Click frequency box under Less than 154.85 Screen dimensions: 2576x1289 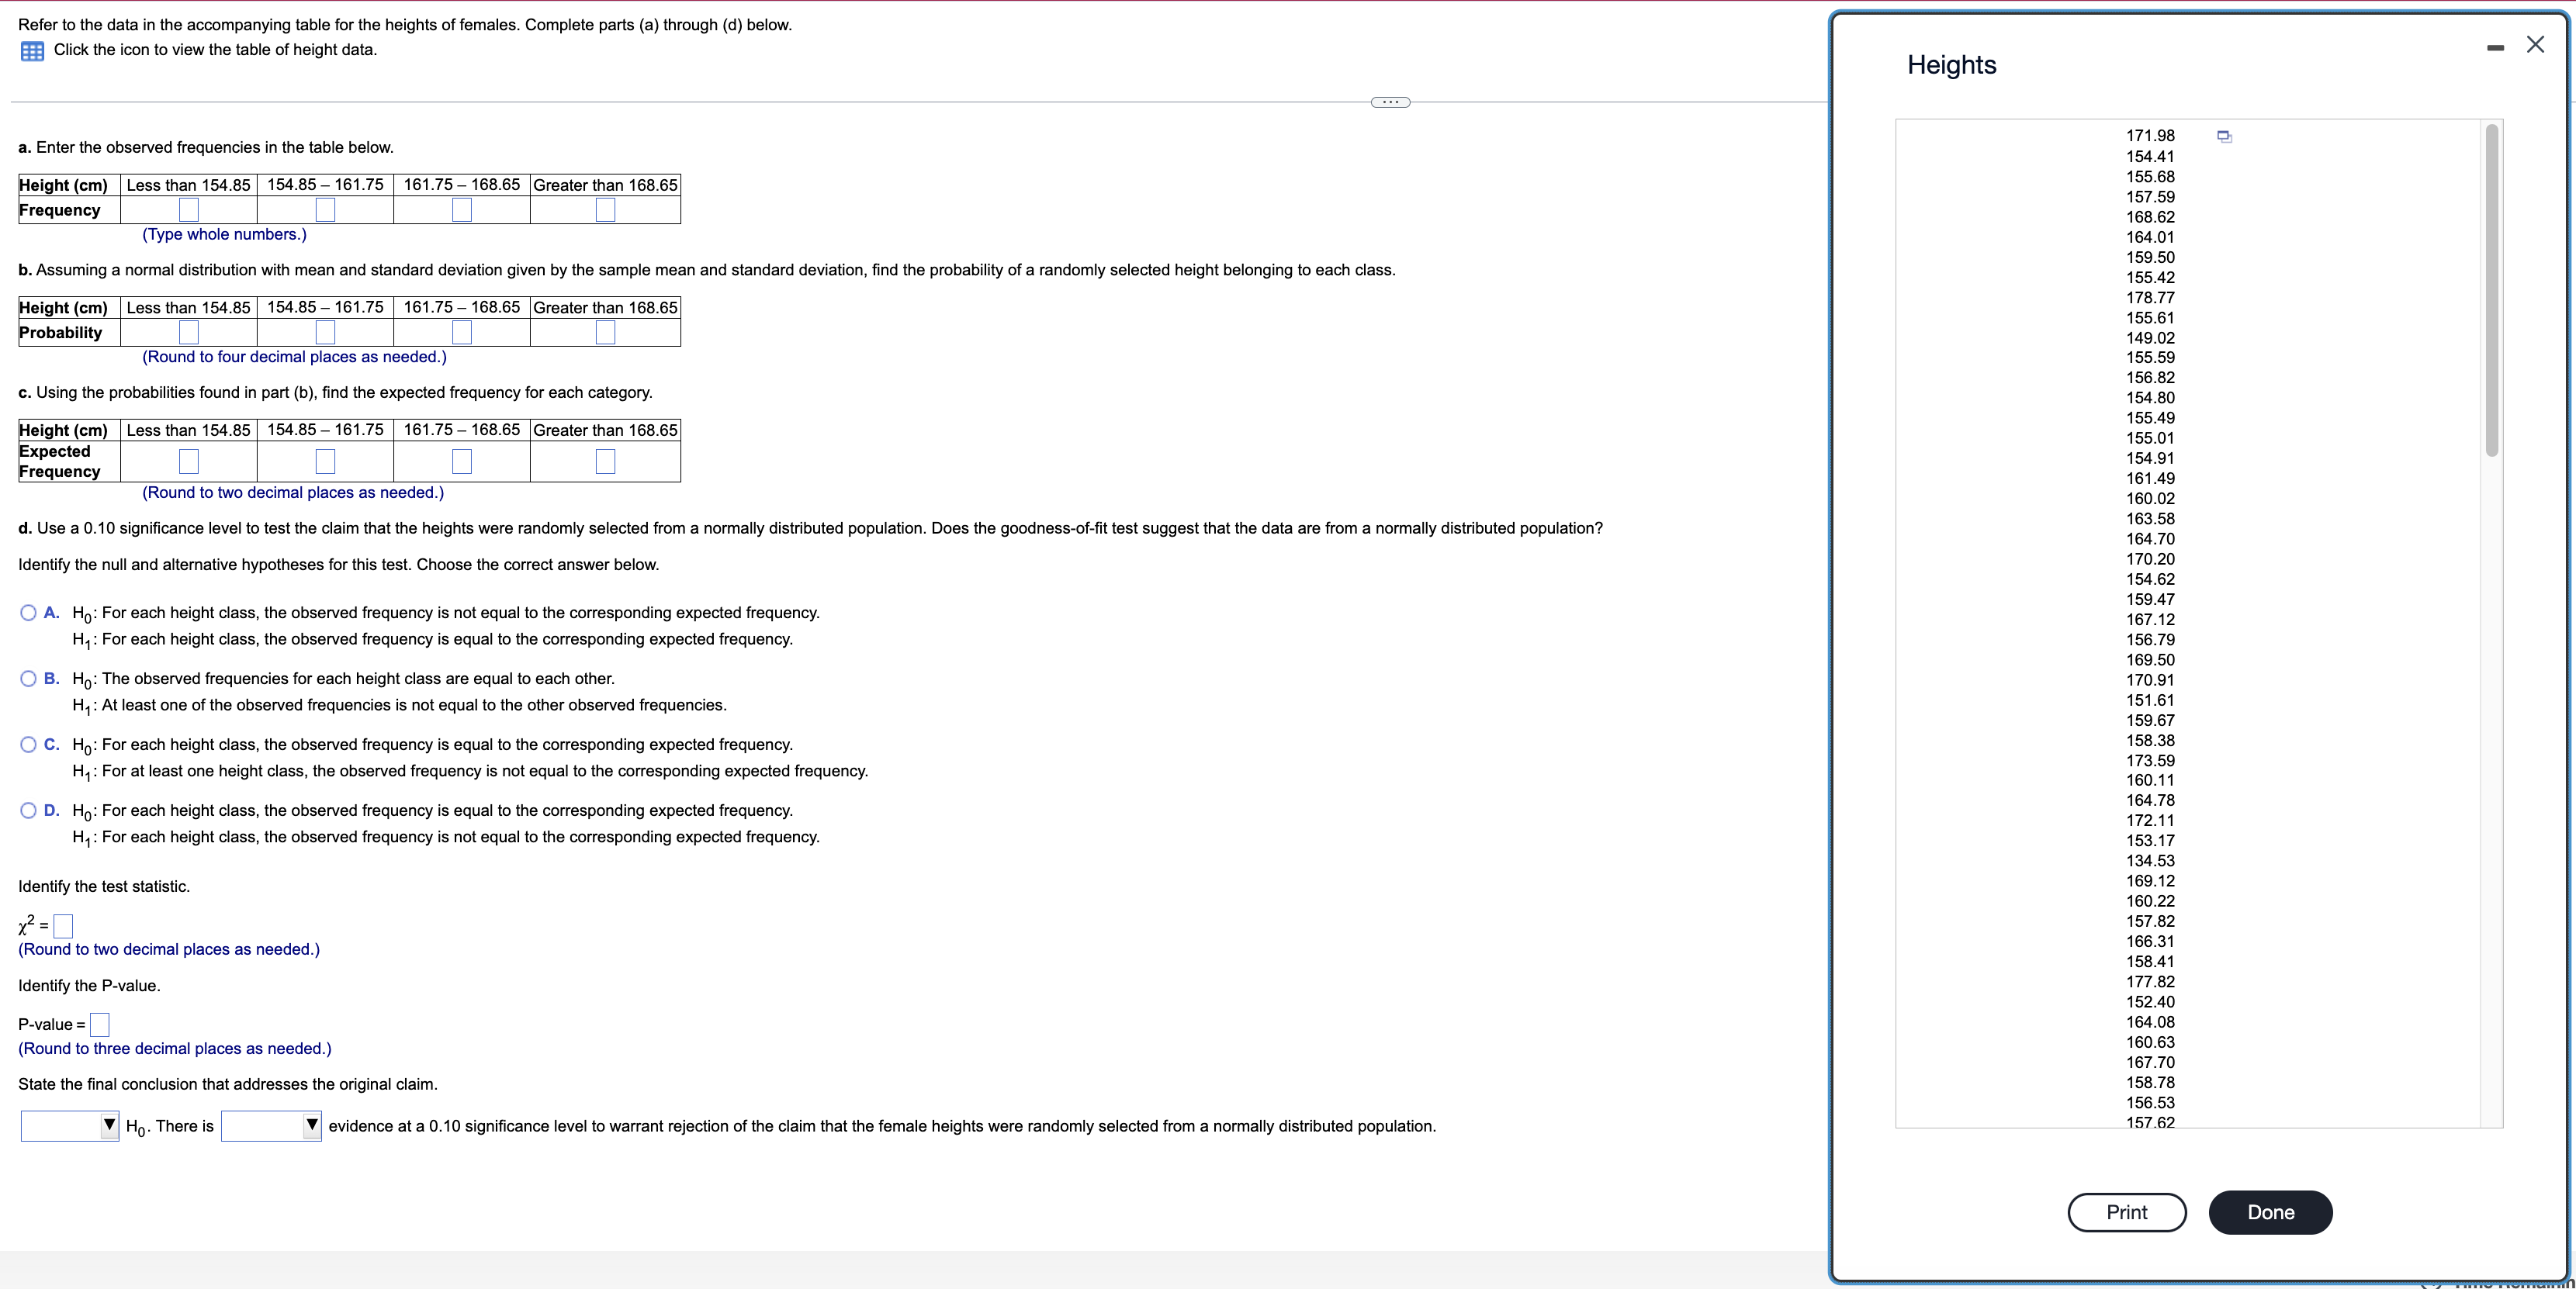188,209
